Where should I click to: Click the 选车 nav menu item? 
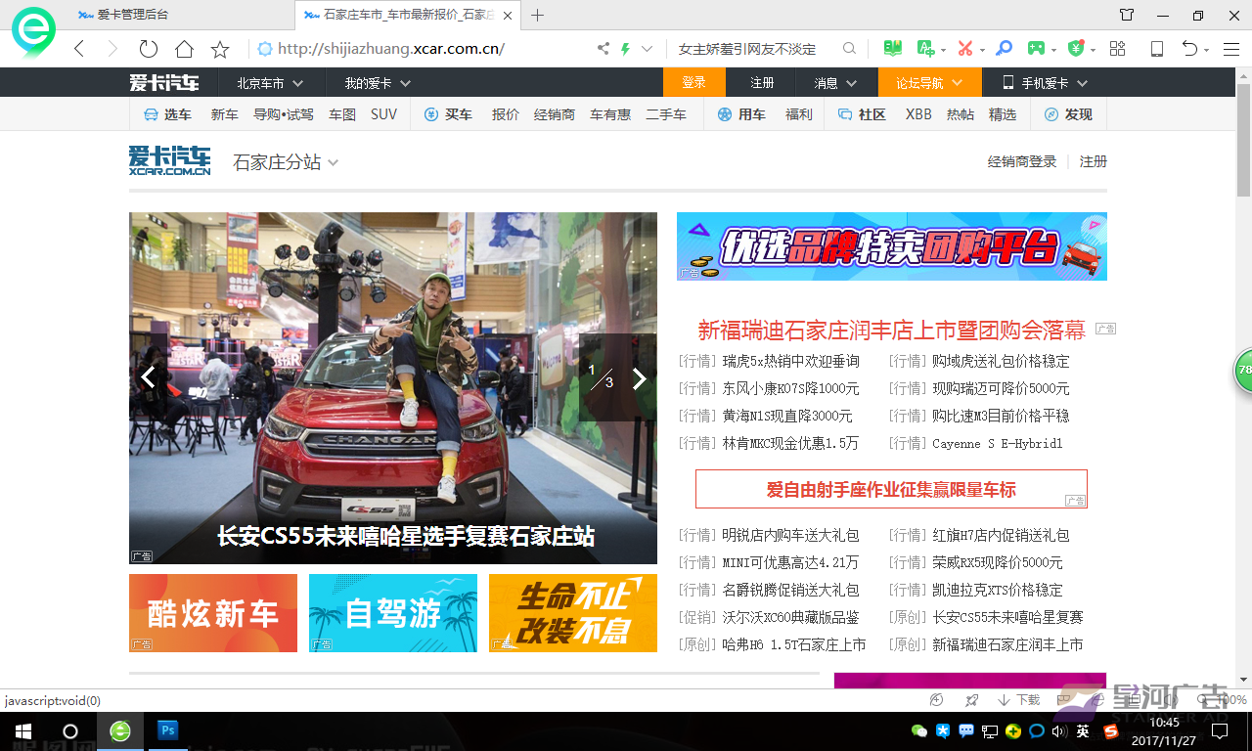pos(168,114)
